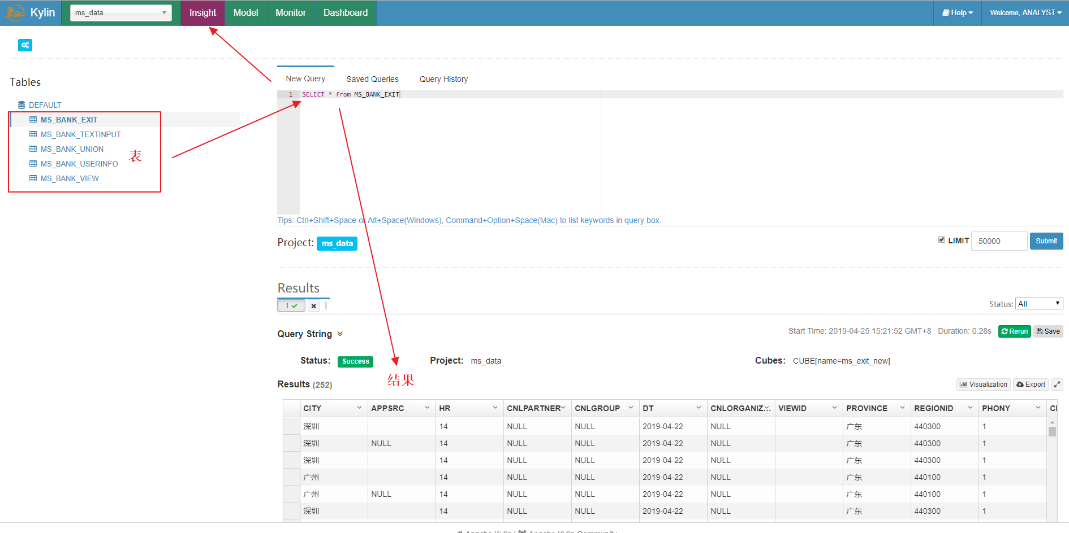The height and width of the screenshot is (533, 1069).
Task: Click the table icon beside MS_BANK_EXIT
Action: pyautogui.click(x=33, y=120)
